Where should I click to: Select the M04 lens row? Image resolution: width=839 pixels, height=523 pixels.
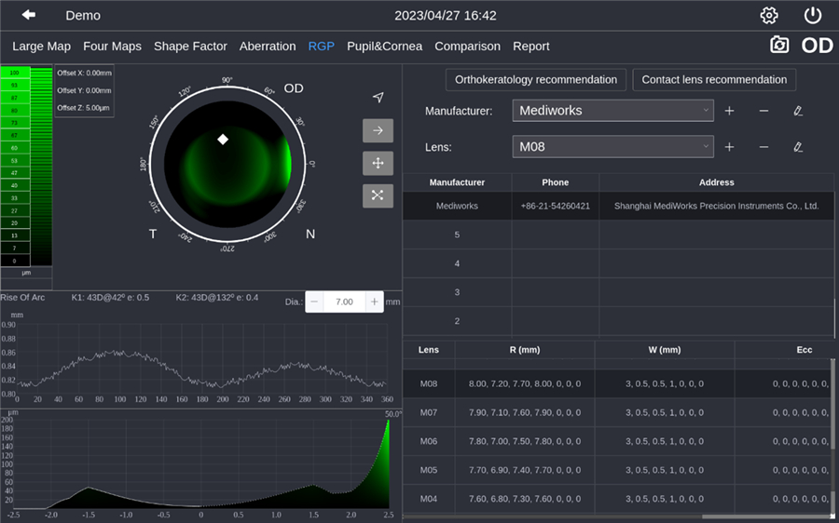(616, 499)
